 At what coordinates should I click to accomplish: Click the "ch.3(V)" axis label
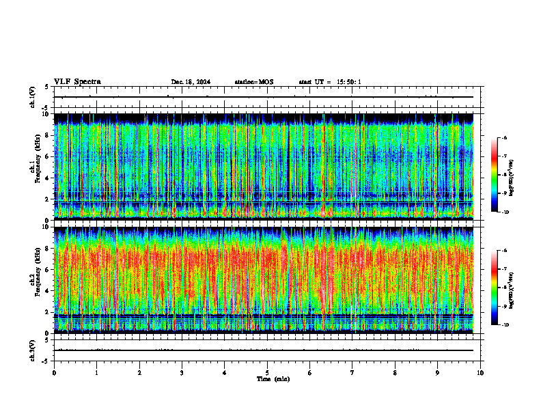33,350
